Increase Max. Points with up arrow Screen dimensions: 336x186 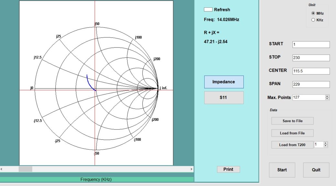click(x=327, y=96)
